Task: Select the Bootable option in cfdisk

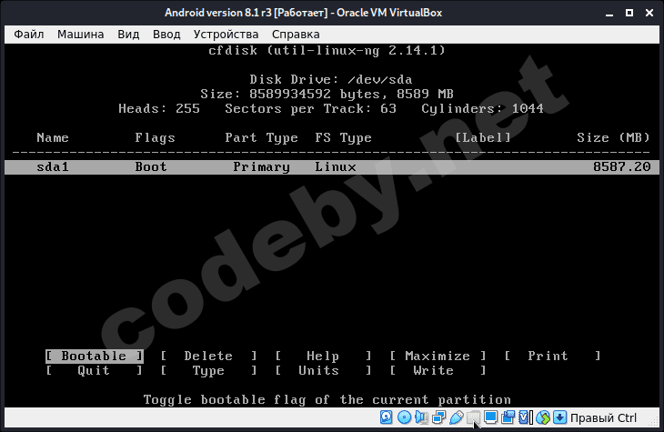Action: click(x=94, y=357)
